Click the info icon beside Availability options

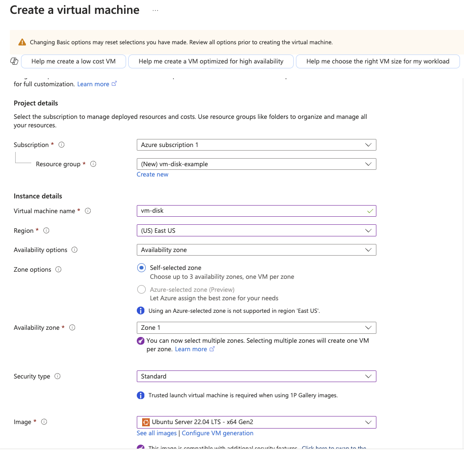pyautogui.click(x=75, y=250)
